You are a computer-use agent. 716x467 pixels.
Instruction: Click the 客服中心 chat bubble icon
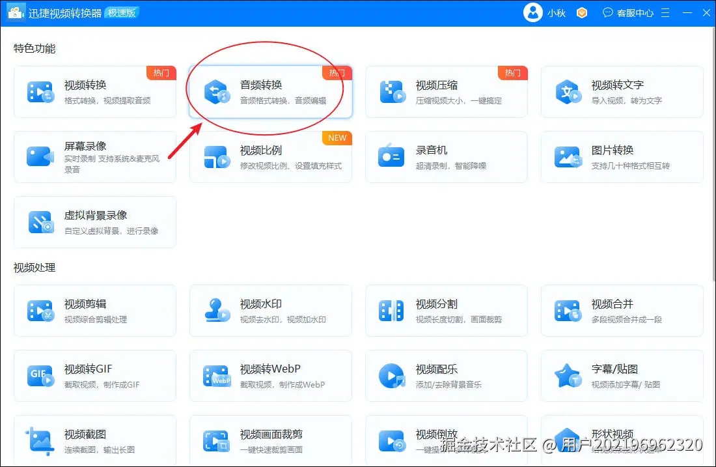pos(607,13)
